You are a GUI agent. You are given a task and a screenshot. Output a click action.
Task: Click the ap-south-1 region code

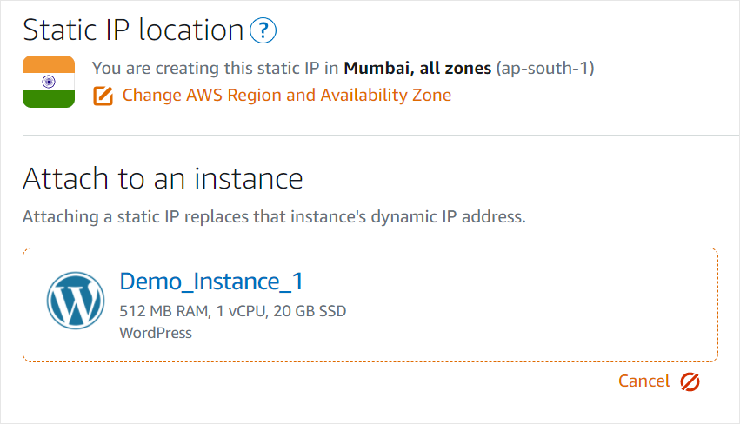coord(545,68)
